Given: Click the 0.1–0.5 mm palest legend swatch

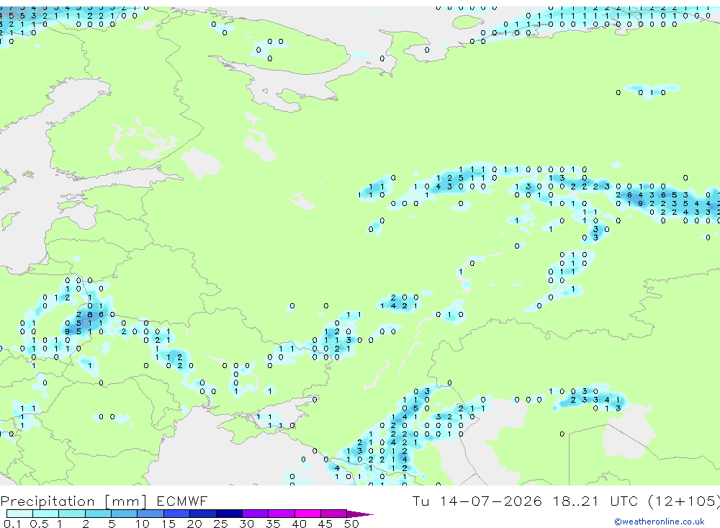Looking at the screenshot, I should click(x=19, y=514).
